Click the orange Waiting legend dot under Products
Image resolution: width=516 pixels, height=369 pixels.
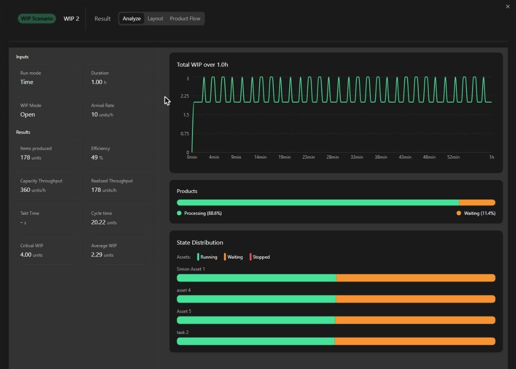pyautogui.click(x=459, y=213)
